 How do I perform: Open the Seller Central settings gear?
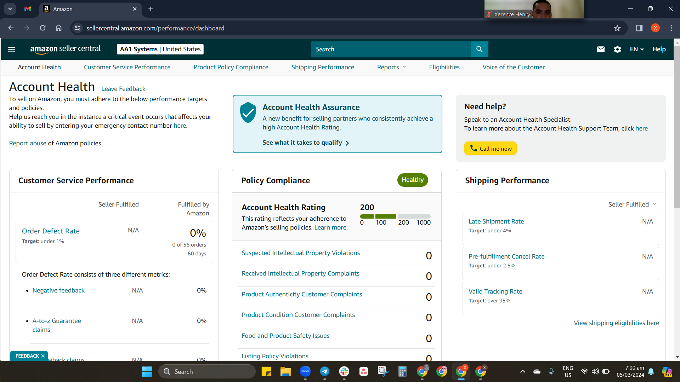pyautogui.click(x=617, y=49)
